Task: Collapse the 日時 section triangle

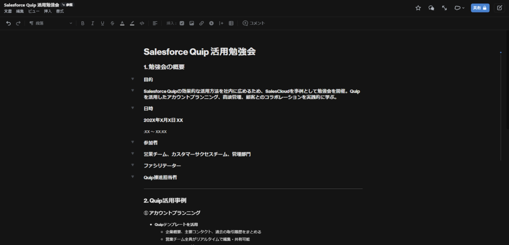Action: click(132, 108)
